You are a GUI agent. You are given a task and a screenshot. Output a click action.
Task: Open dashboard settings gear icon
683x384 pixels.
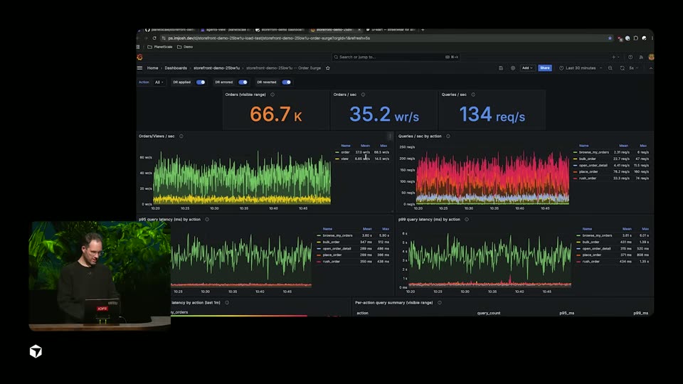point(513,68)
